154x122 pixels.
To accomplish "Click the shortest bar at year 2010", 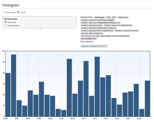I will coord(64,113).
